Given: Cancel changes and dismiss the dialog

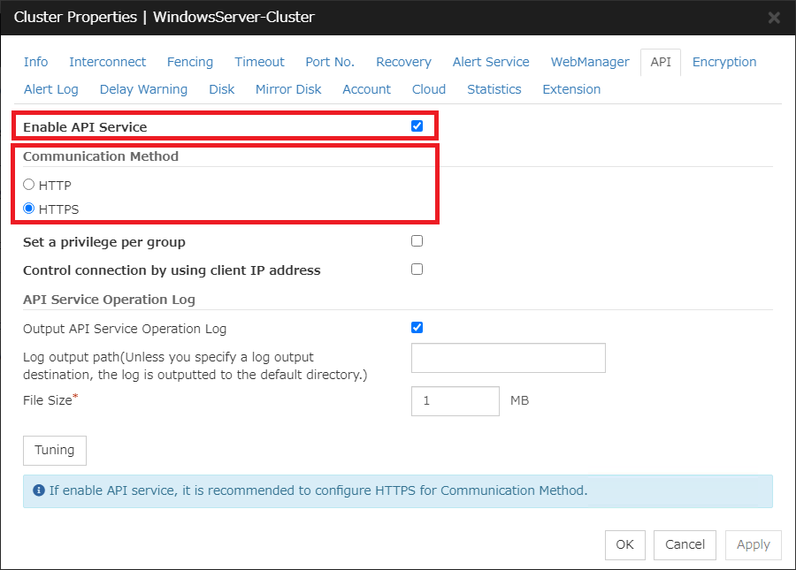Looking at the screenshot, I should coord(685,545).
